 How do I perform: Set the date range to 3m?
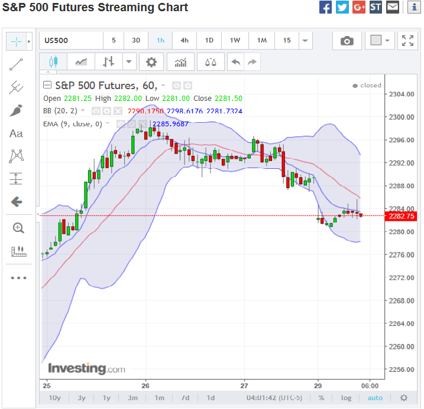point(134,398)
